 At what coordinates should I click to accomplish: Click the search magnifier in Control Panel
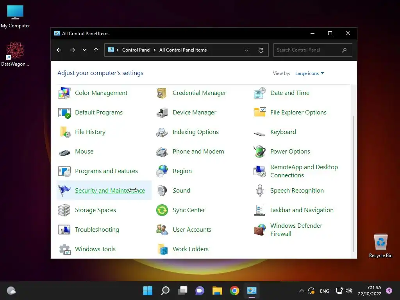pos(345,50)
